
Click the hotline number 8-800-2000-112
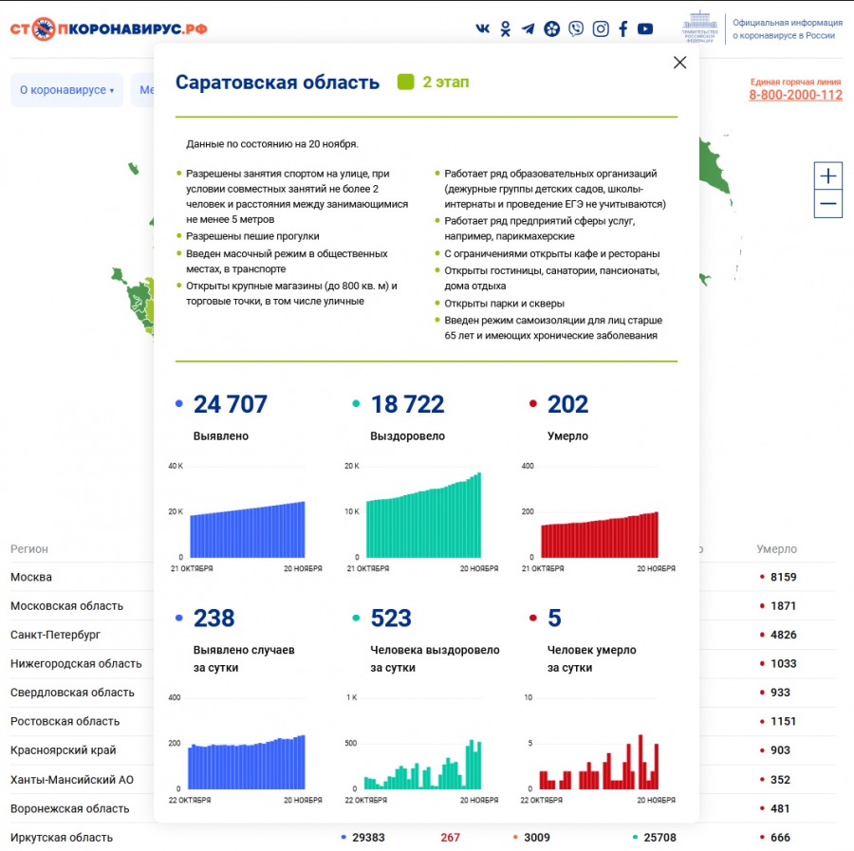tap(795, 95)
